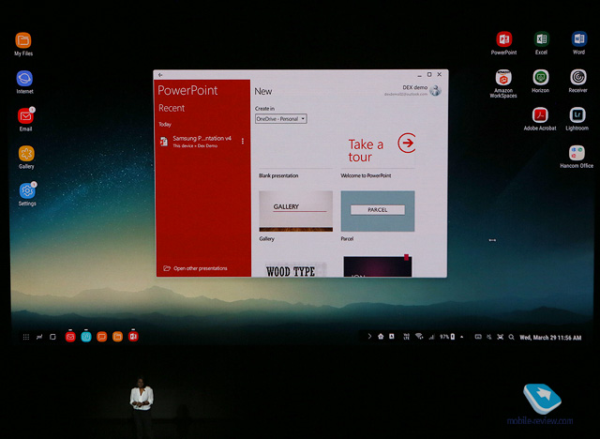Open the Gallery desktop icon
The width and height of the screenshot is (600, 439).
(x=26, y=154)
